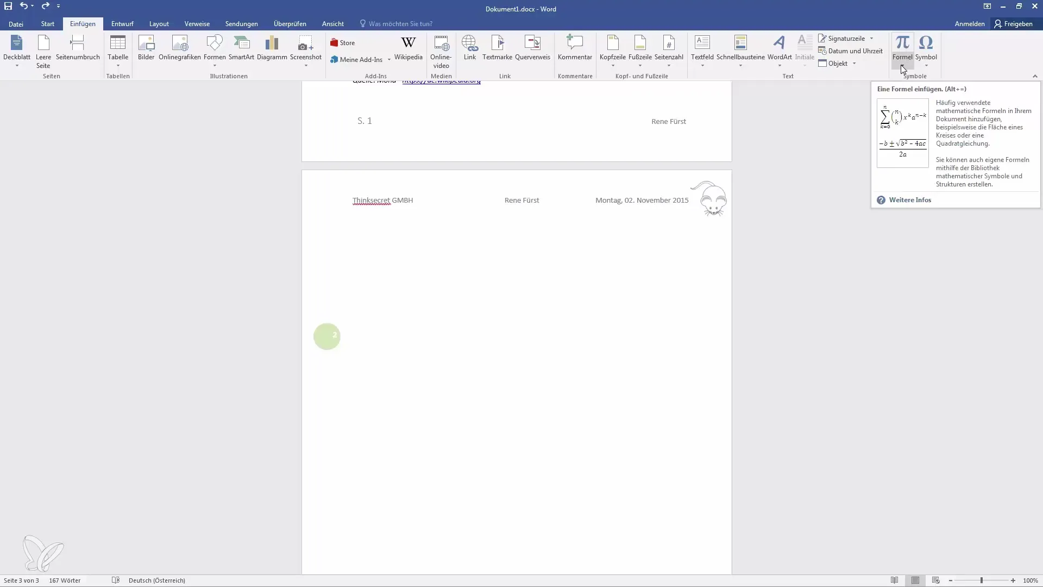Switch to the Layout tab

(x=159, y=24)
